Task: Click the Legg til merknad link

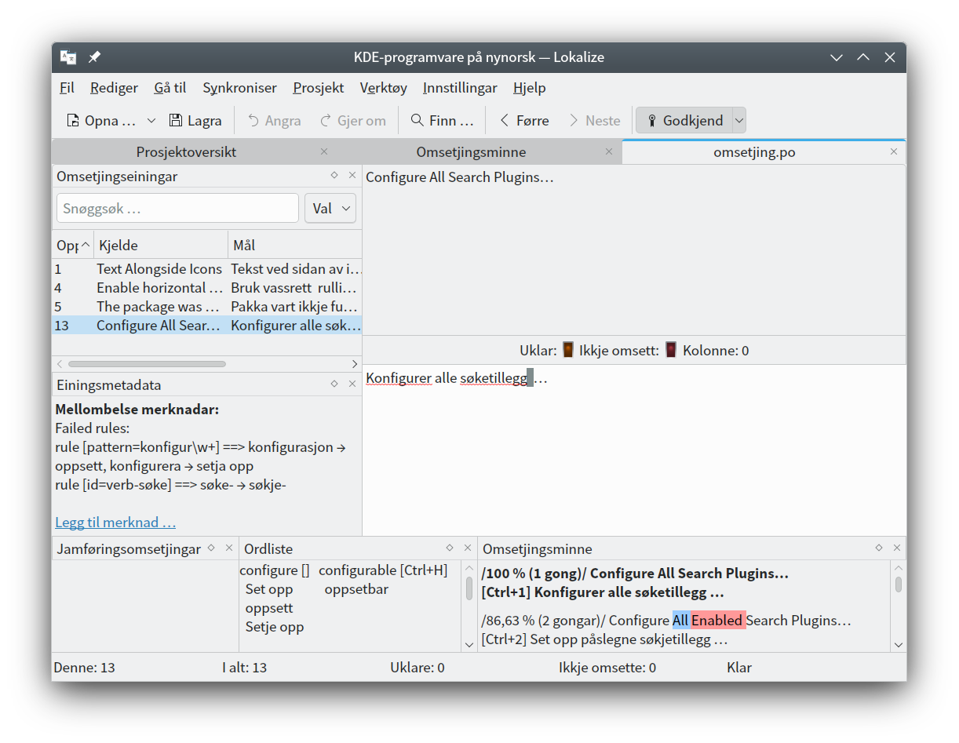Action: point(115,523)
